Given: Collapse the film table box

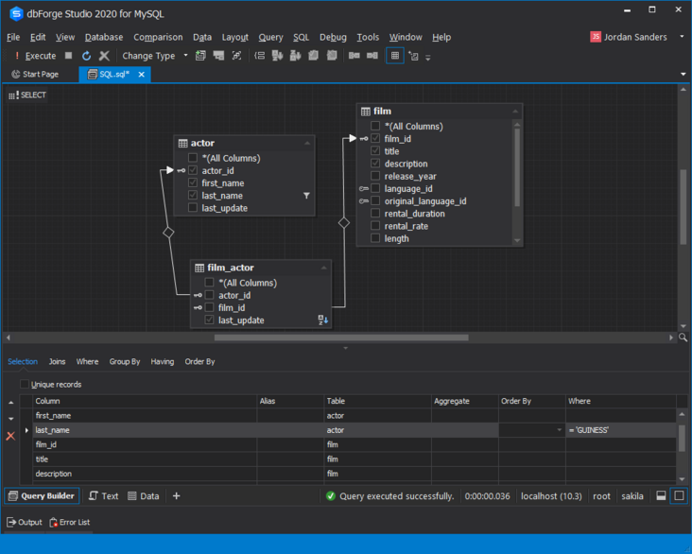Looking at the screenshot, I should pyautogui.click(x=515, y=112).
